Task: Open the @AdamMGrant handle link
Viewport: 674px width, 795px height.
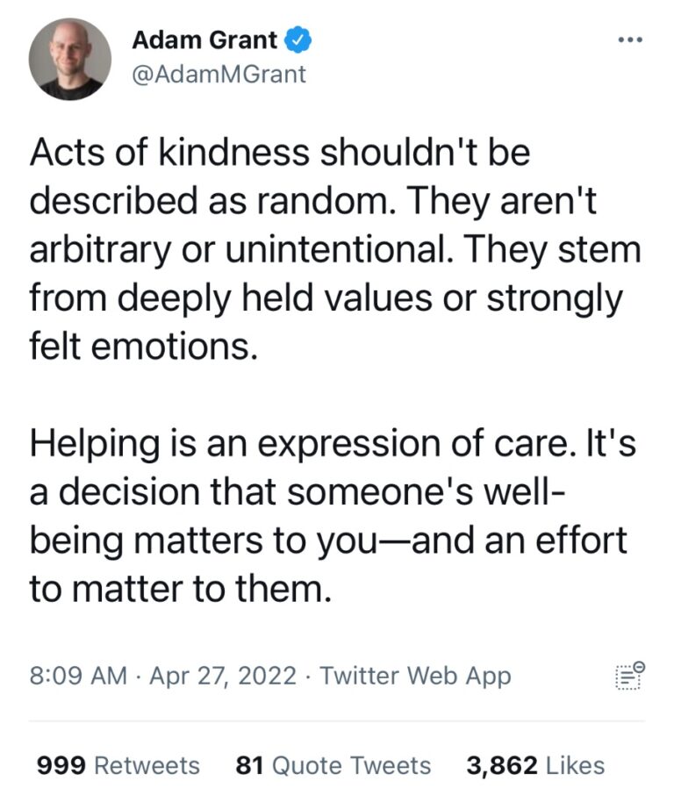Action: 219,74
